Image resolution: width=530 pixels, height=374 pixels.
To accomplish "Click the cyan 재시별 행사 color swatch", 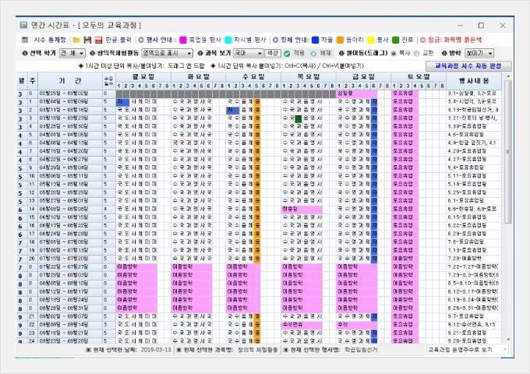I will (228, 40).
